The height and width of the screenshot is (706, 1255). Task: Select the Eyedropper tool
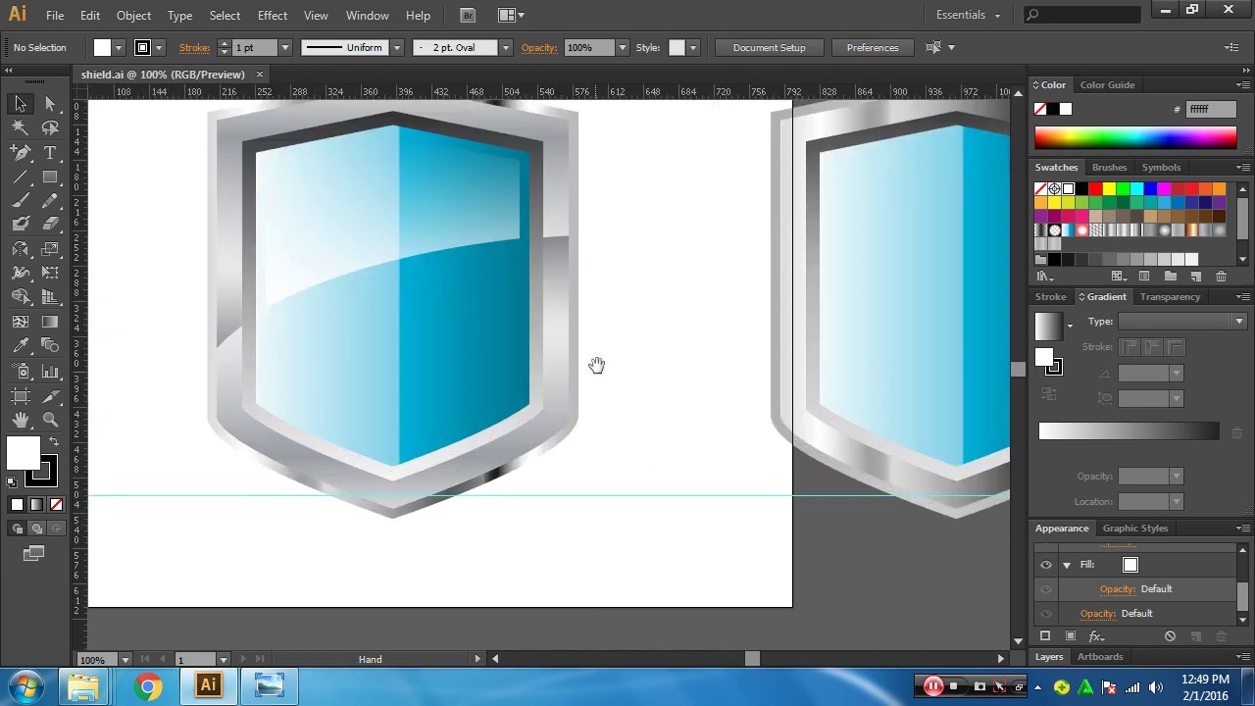(21, 346)
